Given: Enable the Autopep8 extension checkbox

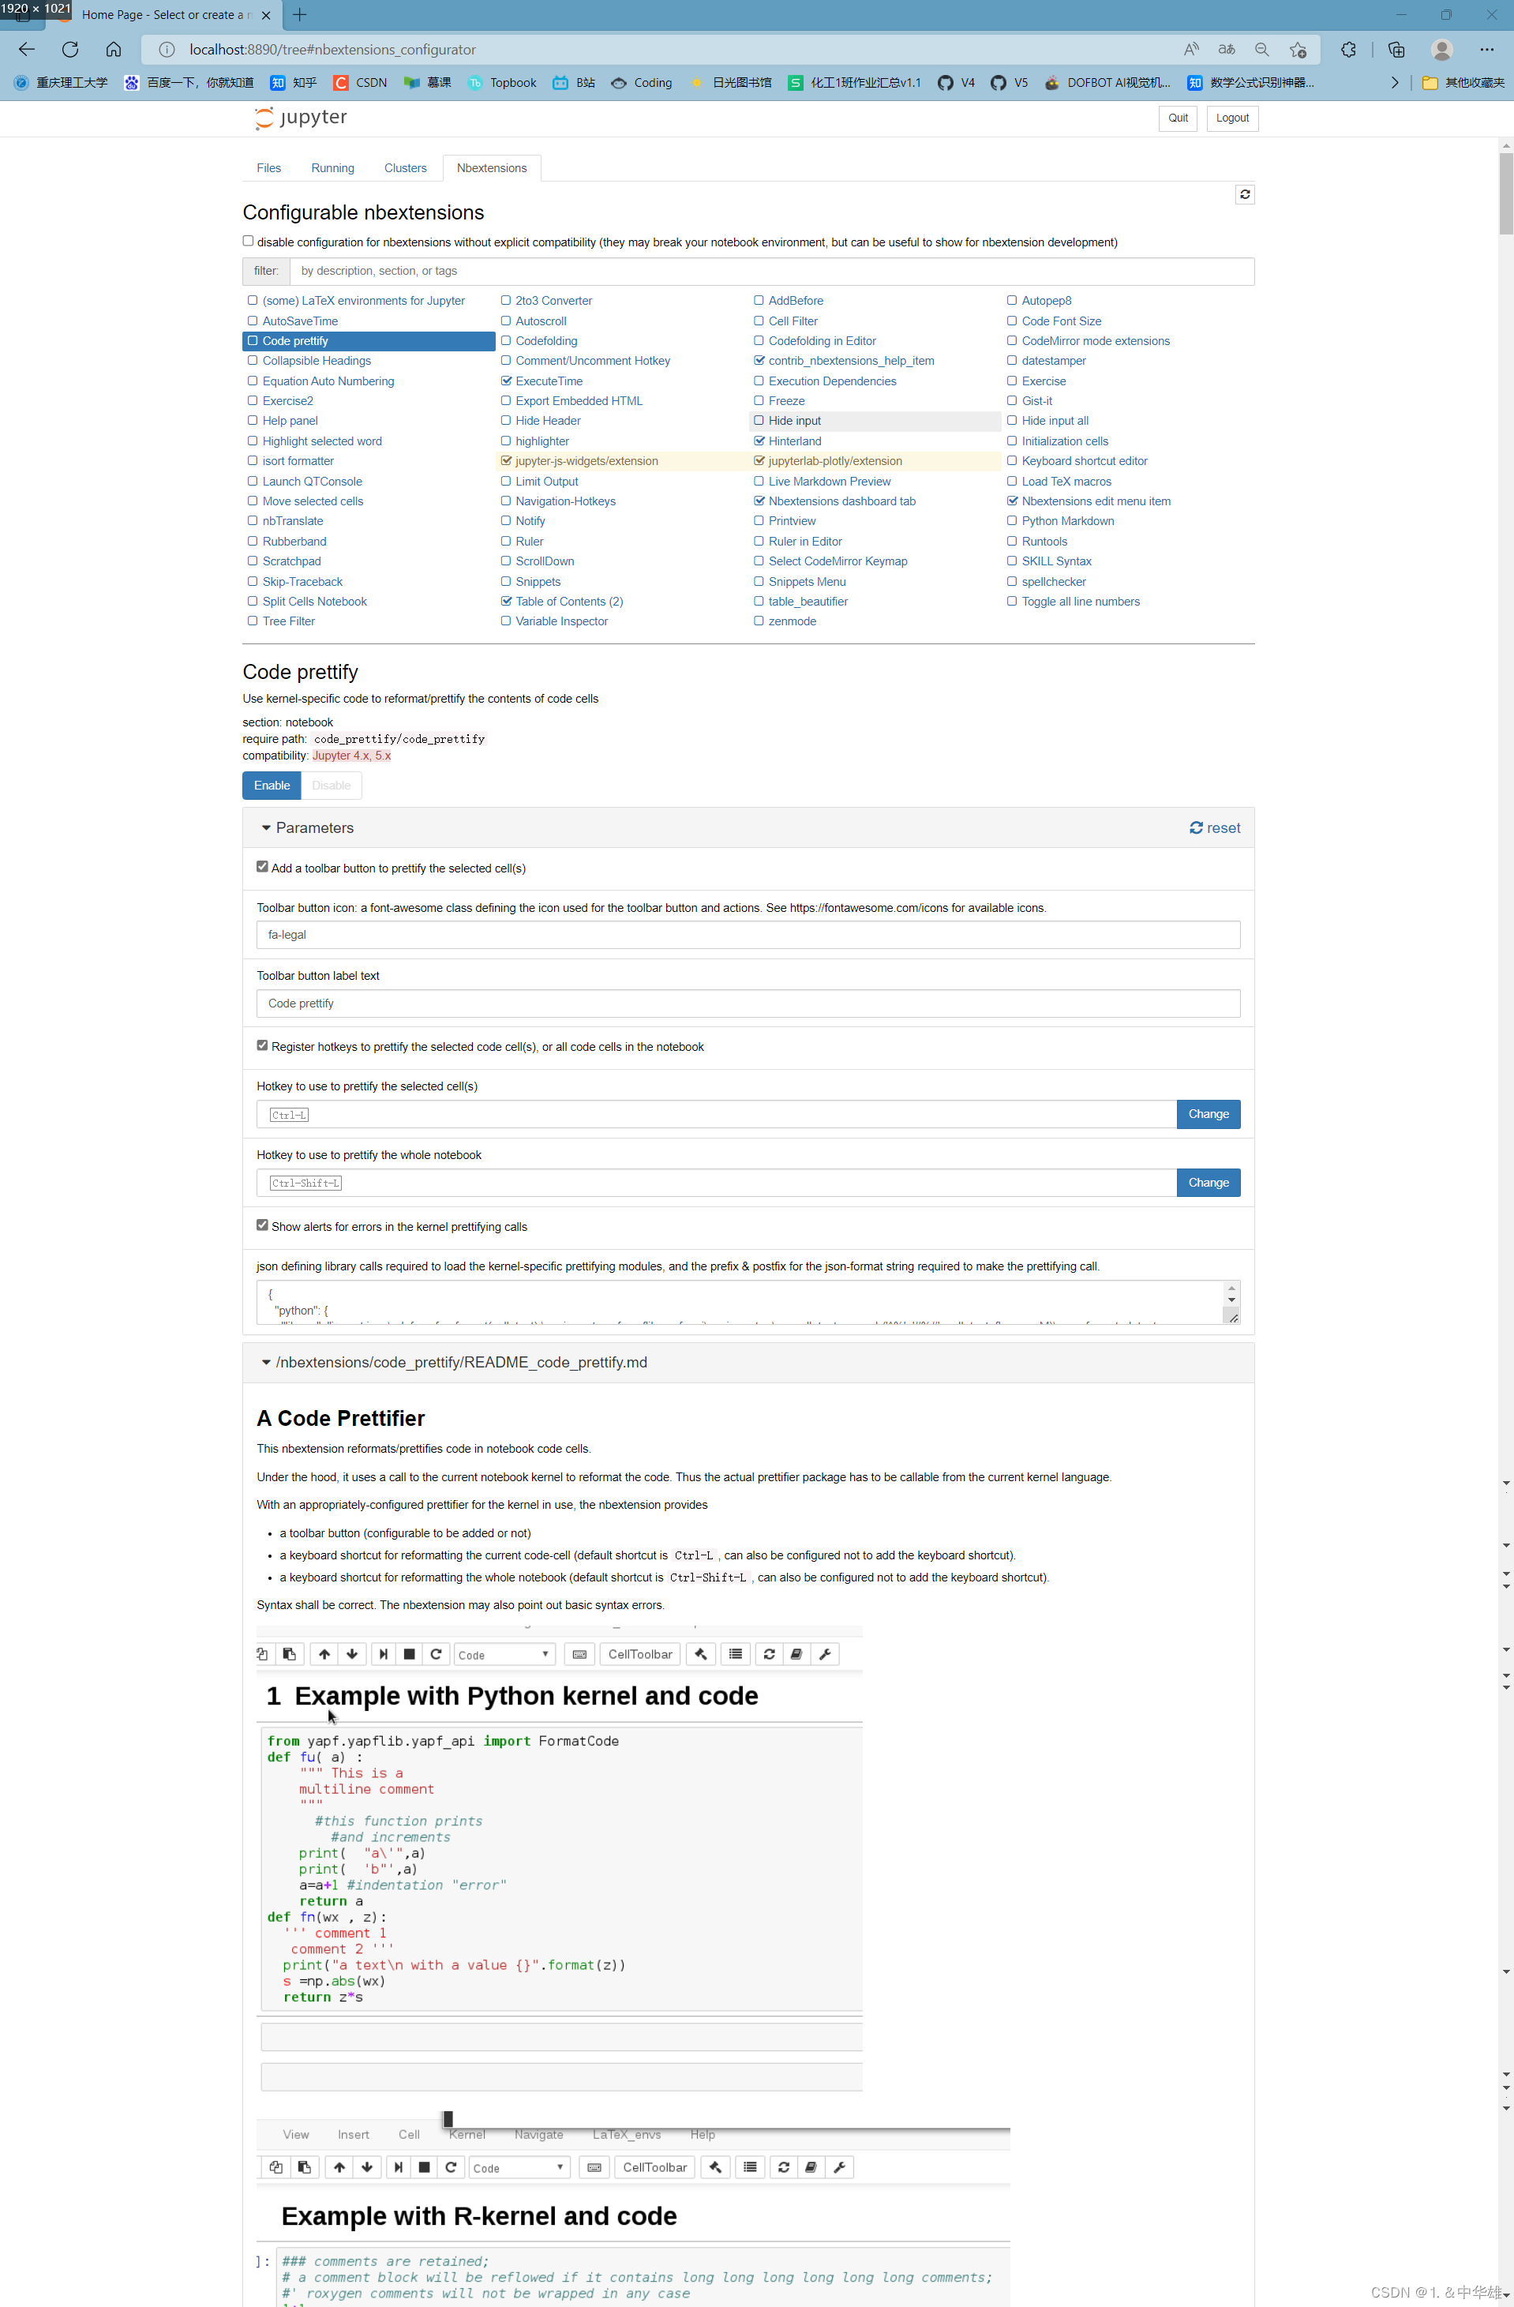Looking at the screenshot, I should coord(1012,301).
